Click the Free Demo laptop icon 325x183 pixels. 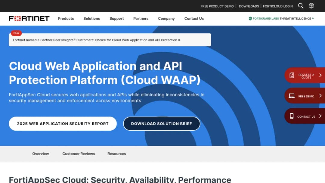pos(292,95)
